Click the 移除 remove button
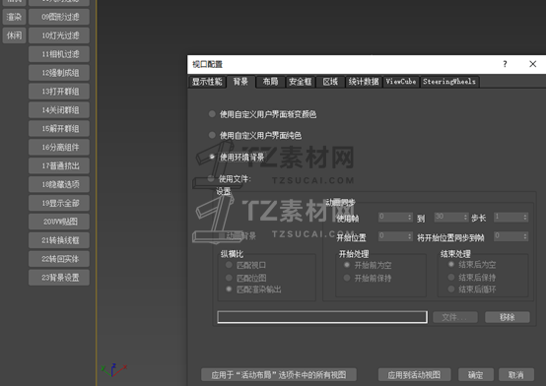Screen dimensions: 546x386 [x=508, y=317]
